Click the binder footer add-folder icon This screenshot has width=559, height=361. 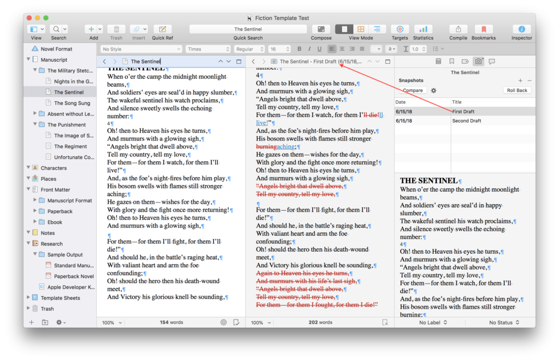[x=45, y=322]
